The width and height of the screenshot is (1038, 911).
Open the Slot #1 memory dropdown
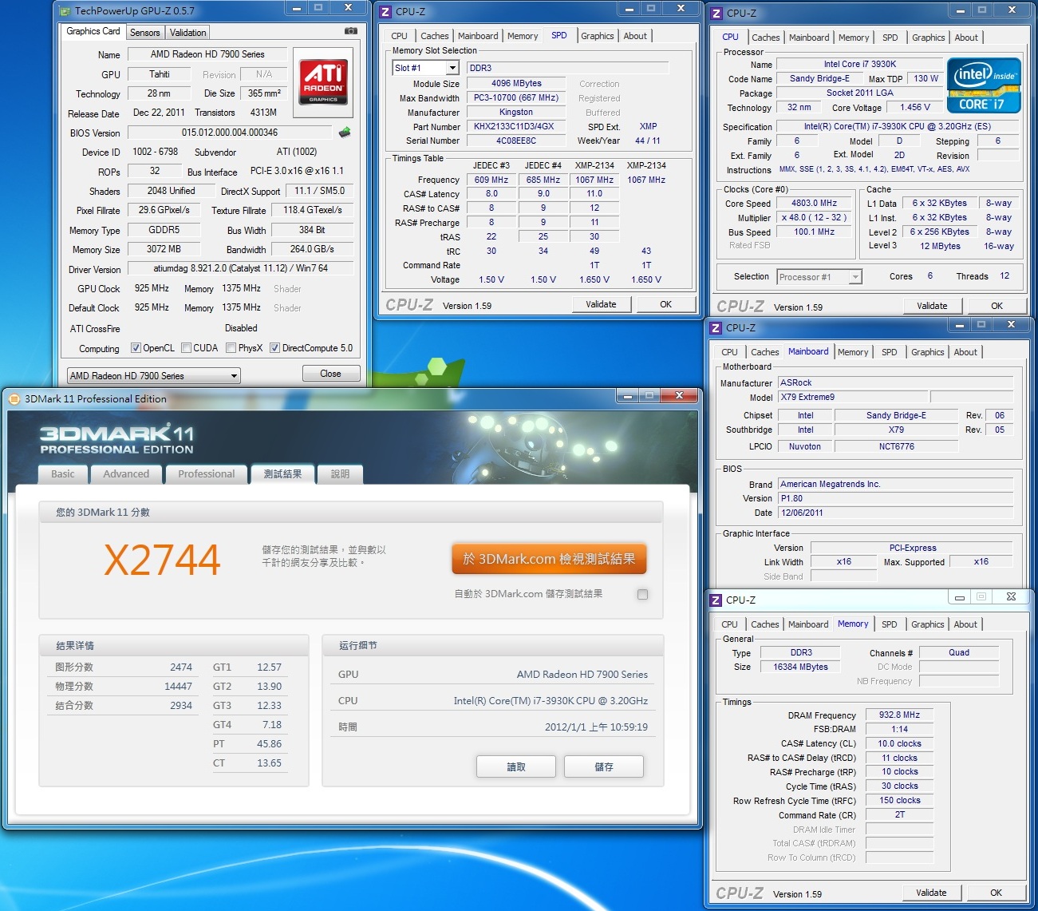452,69
